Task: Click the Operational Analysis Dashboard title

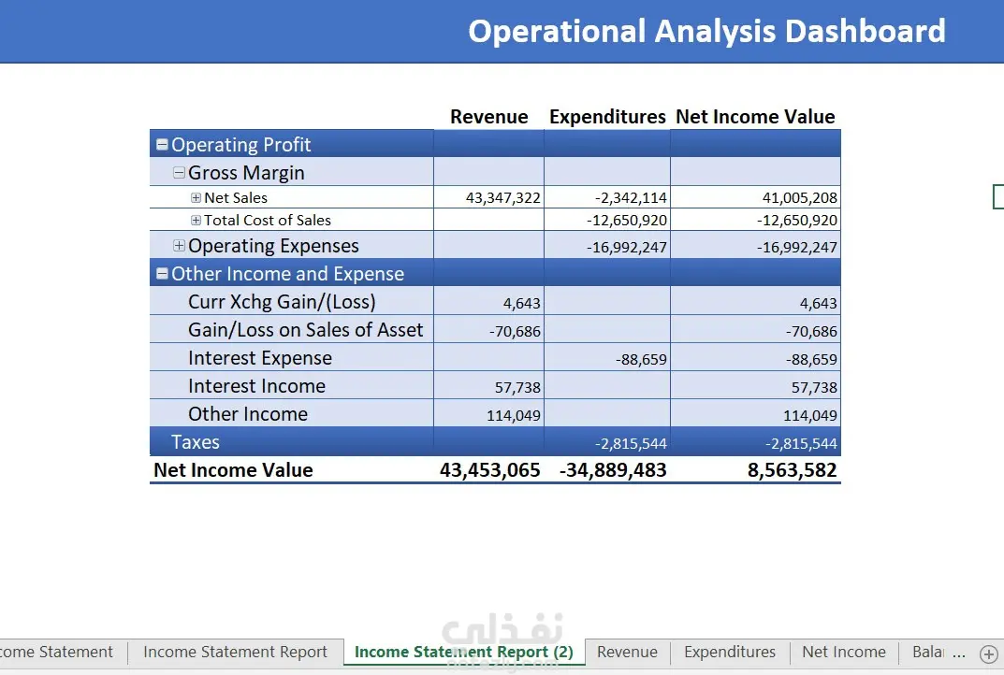Action: [x=706, y=32]
